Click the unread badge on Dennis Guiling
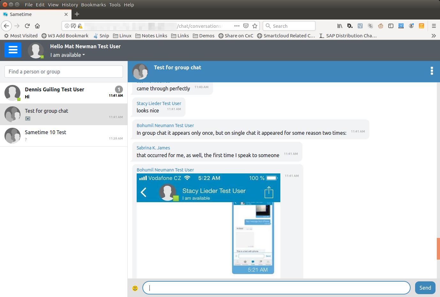This screenshot has height=297, width=440. [119, 89]
